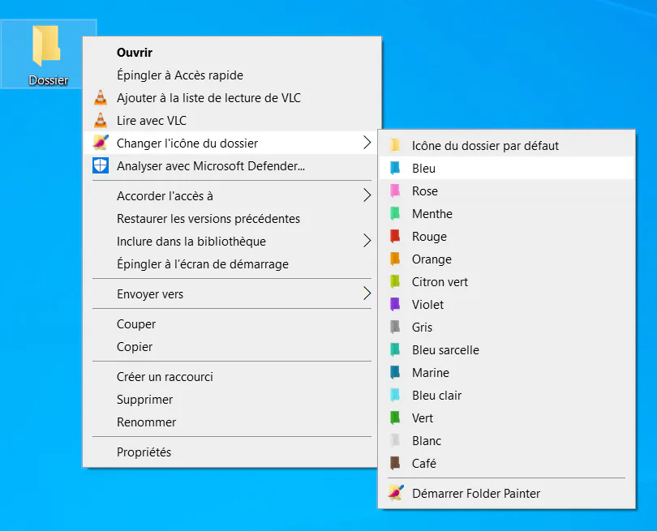The image size is (657, 531).
Task: Click the Microsoft Defender shield icon
Action: click(101, 166)
